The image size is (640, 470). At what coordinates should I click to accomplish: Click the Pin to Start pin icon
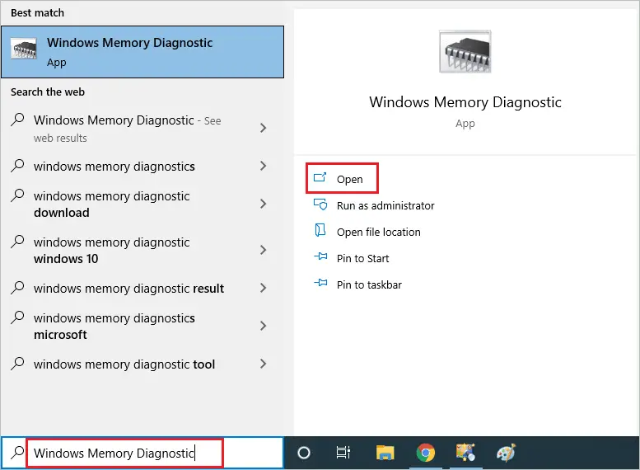(x=320, y=256)
